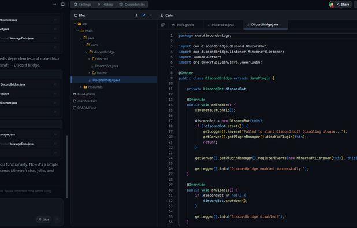
Task: Click the onEnable method name in code
Action: point(220,105)
